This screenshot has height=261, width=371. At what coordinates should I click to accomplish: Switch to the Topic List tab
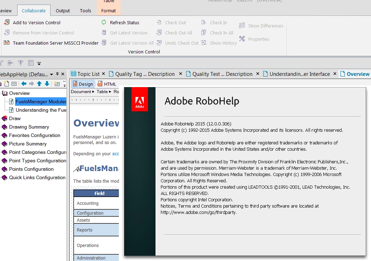[x=86, y=74]
